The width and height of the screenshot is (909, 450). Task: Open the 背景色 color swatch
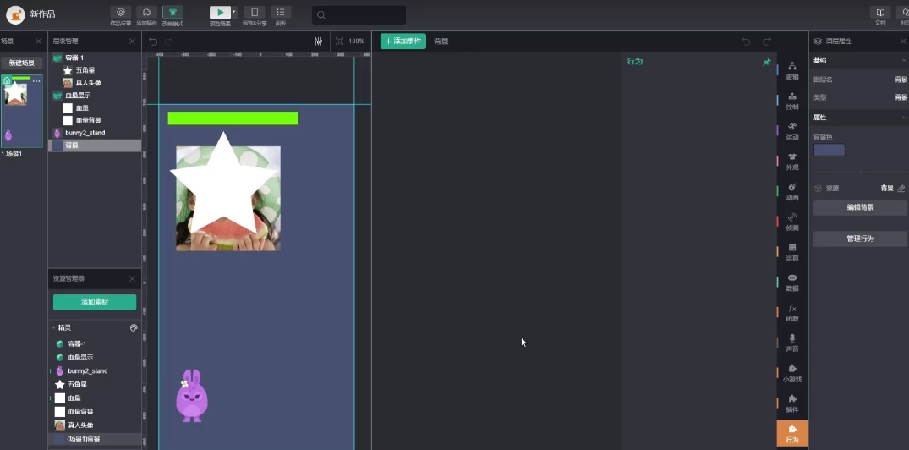click(x=829, y=150)
